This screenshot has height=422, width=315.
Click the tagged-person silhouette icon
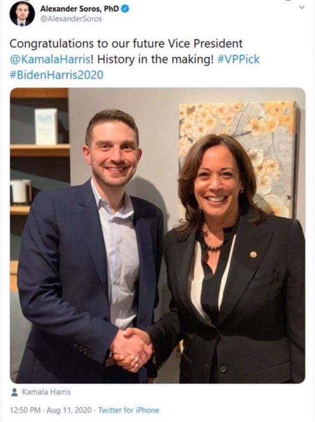[15, 392]
